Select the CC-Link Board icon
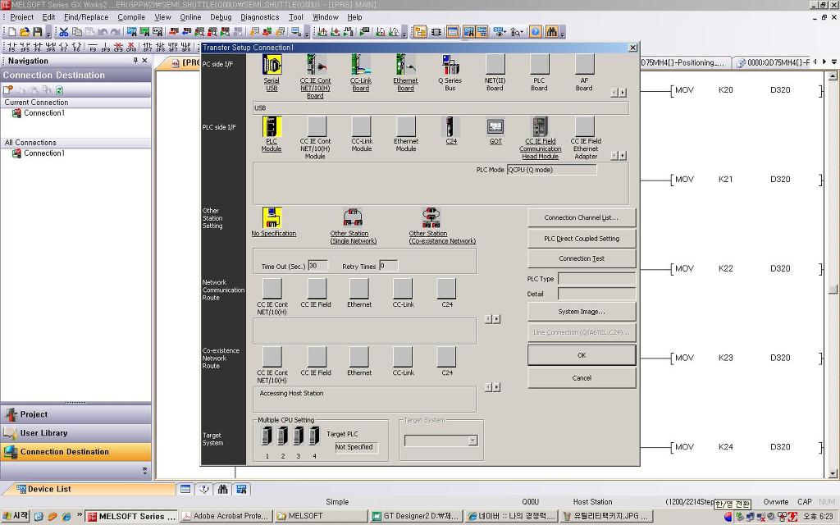 (x=361, y=66)
